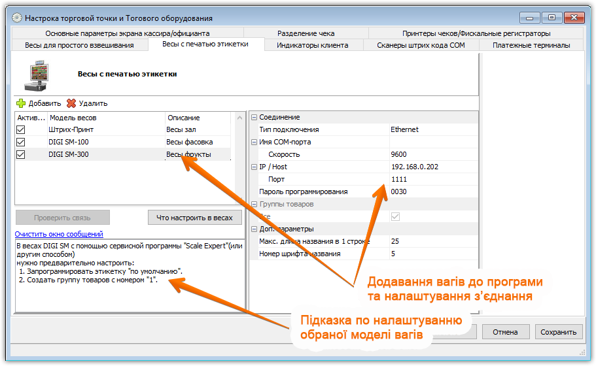Select the Штрих-Принт model row
596x366 pixels.
(x=123, y=130)
